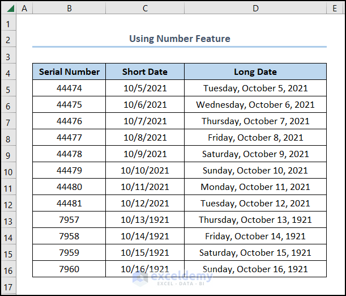The width and height of the screenshot is (346, 296).
Task: Select cell with serial number 44477
Action: [69, 137]
